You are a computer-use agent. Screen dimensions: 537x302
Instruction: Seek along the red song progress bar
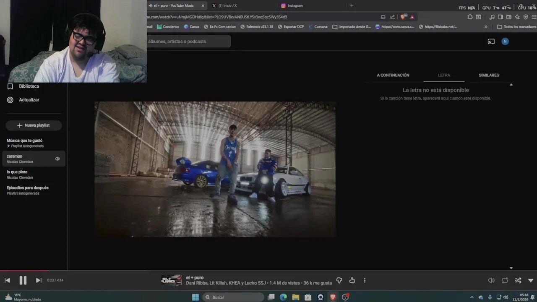[x=268, y=271]
